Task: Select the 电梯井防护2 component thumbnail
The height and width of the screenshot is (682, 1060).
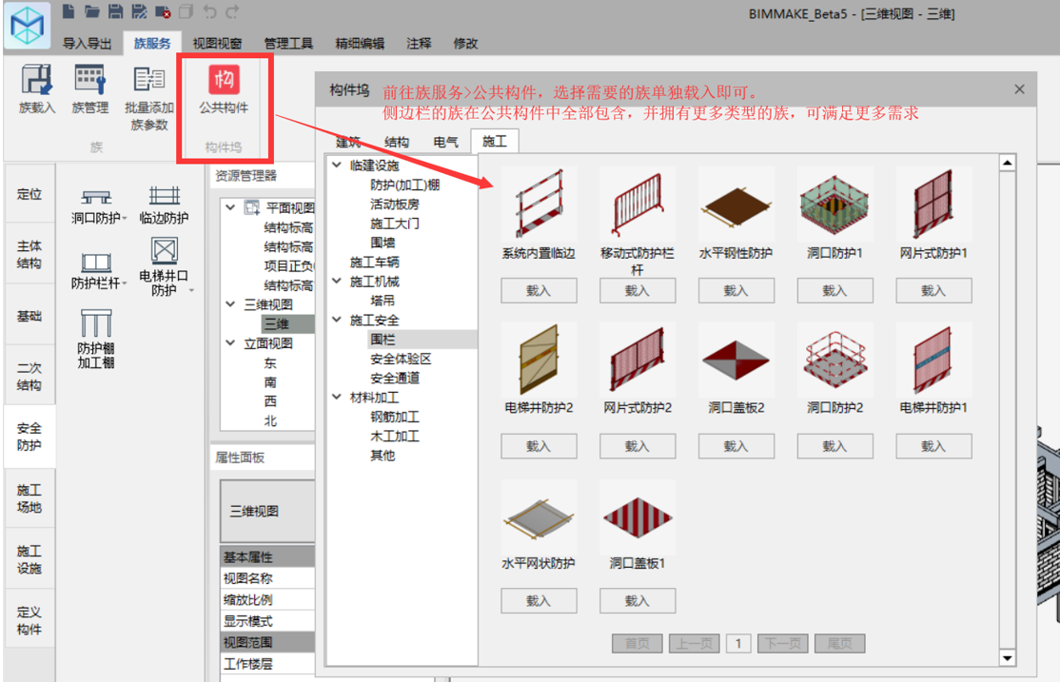Action: [x=539, y=360]
